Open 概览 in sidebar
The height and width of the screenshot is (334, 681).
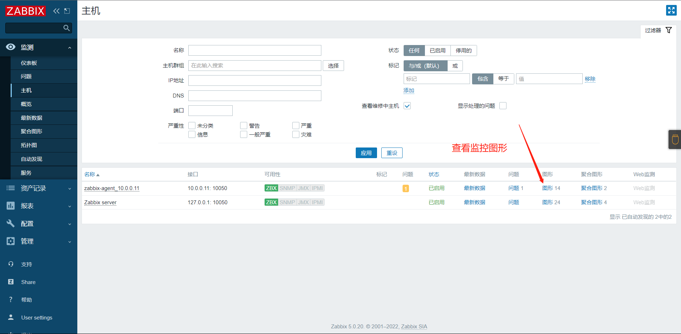tap(44, 104)
